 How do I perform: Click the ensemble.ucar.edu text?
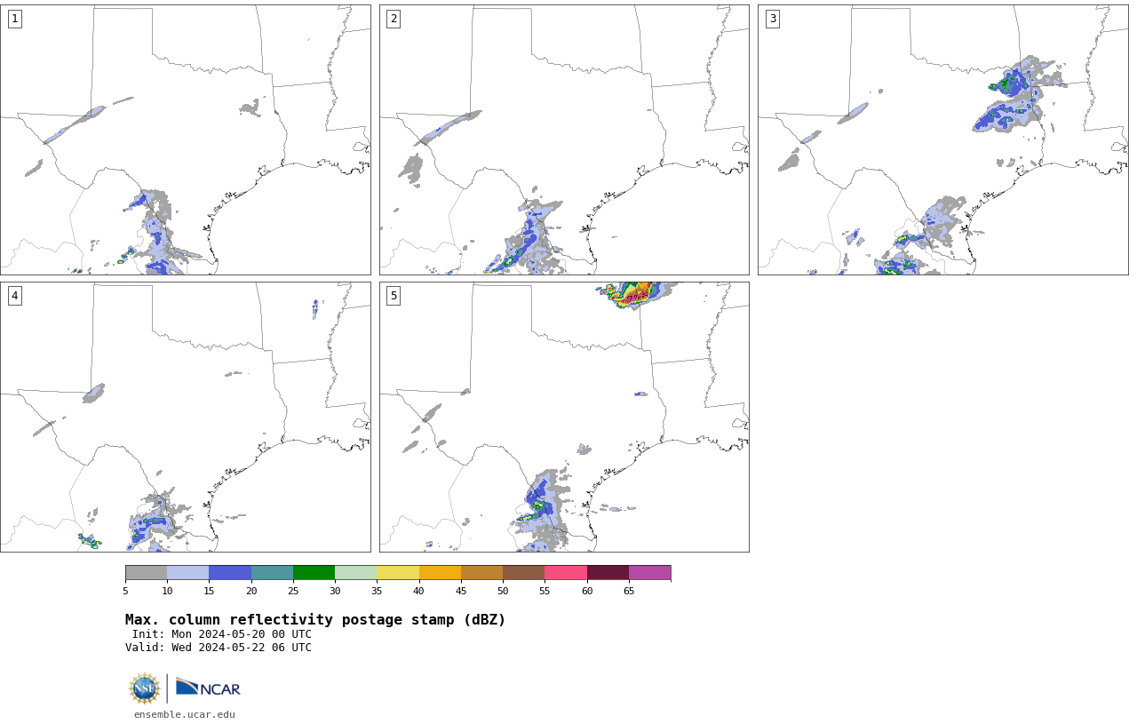185,714
